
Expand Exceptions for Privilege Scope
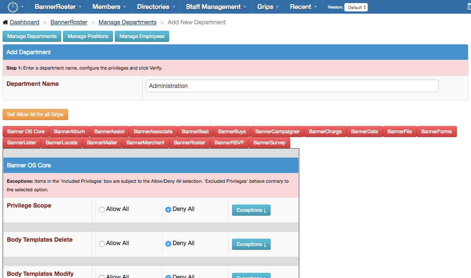point(251,210)
